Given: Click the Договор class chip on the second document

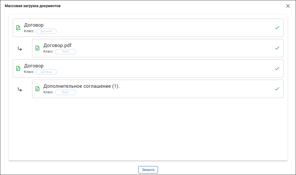Looking at the screenshot, I should 46,72.
